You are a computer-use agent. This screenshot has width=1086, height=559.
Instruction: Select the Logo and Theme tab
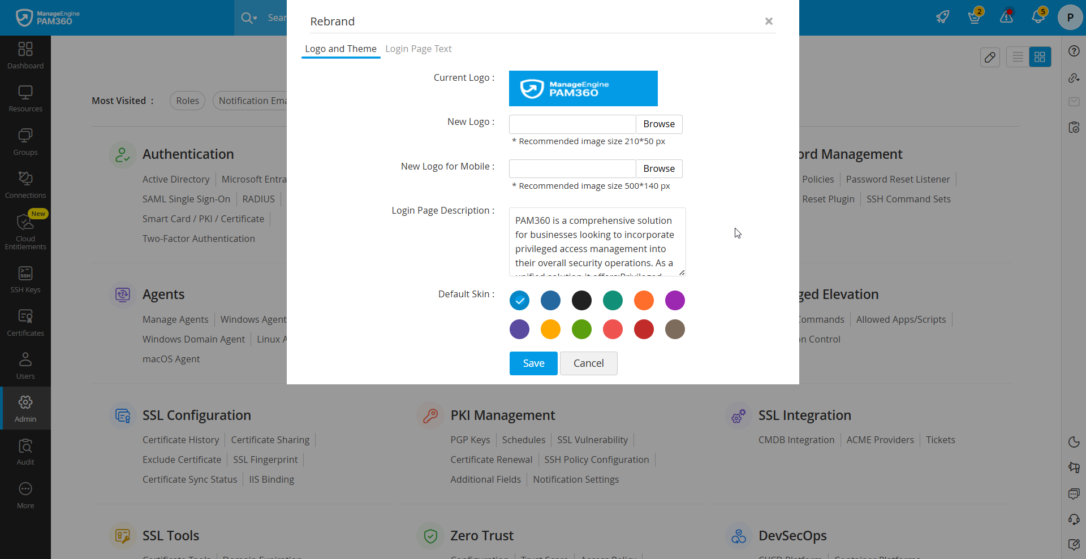pos(341,49)
